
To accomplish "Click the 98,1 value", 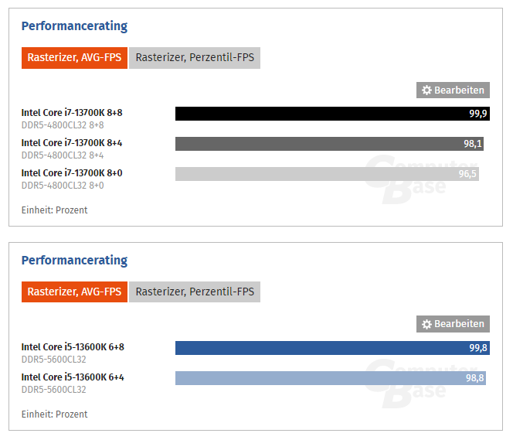I will tap(472, 144).
